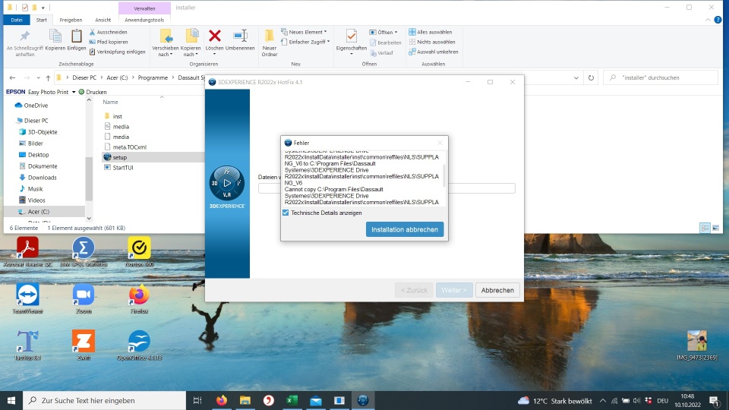Click the scrollbar in error details text
729x410 pixels.
pos(443,175)
